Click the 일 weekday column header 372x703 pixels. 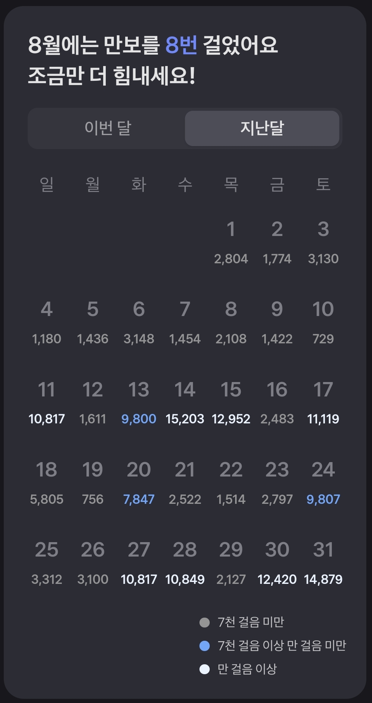pos(47,185)
